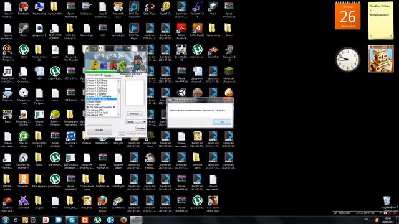Screen dimensions: 399x224
Task: Click the picture puzzle gadget
Action: click(x=381, y=59)
